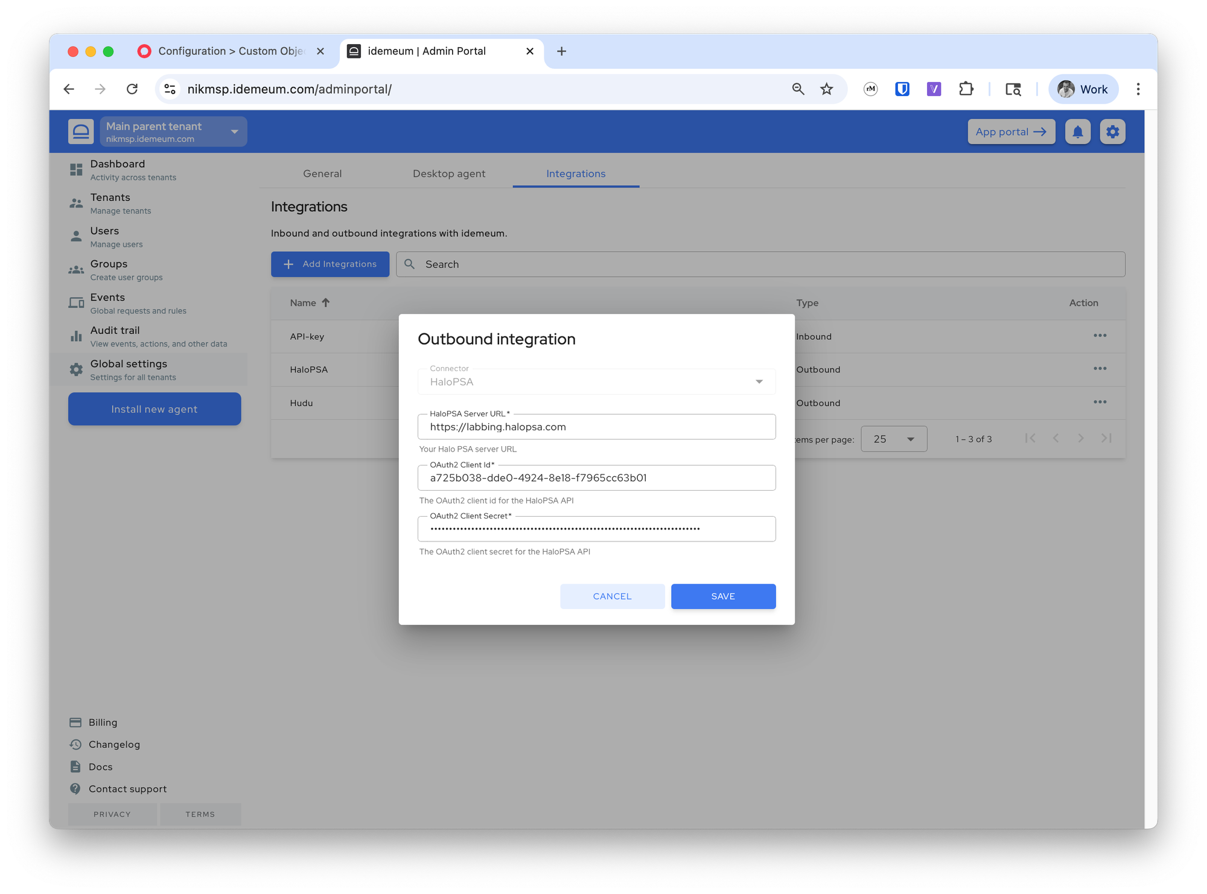Open browser extensions puzzle icon
Screen dimensions: 1207x894
pos(966,89)
